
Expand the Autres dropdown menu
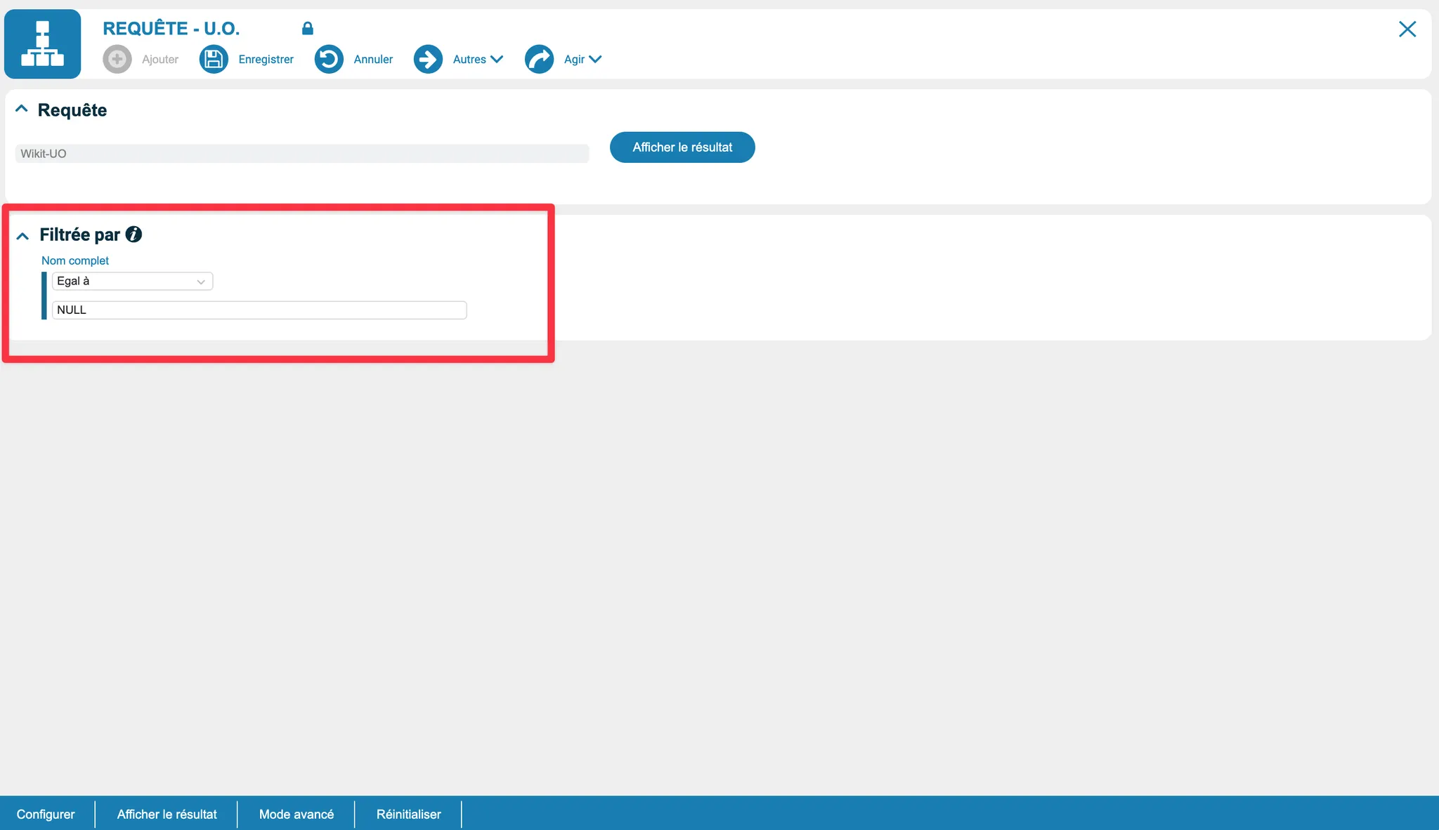tap(478, 59)
